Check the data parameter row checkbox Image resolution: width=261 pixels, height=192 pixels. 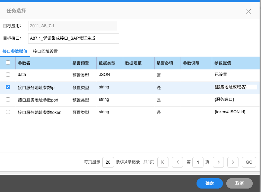(8, 75)
